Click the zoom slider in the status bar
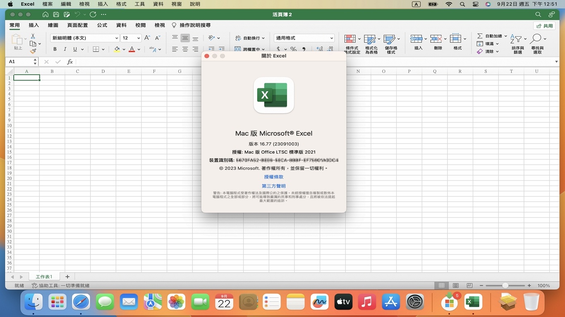This screenshot has height=317, width=565. [x=505, y=286]
